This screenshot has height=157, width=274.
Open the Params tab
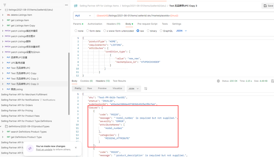[x=78, y=24]
